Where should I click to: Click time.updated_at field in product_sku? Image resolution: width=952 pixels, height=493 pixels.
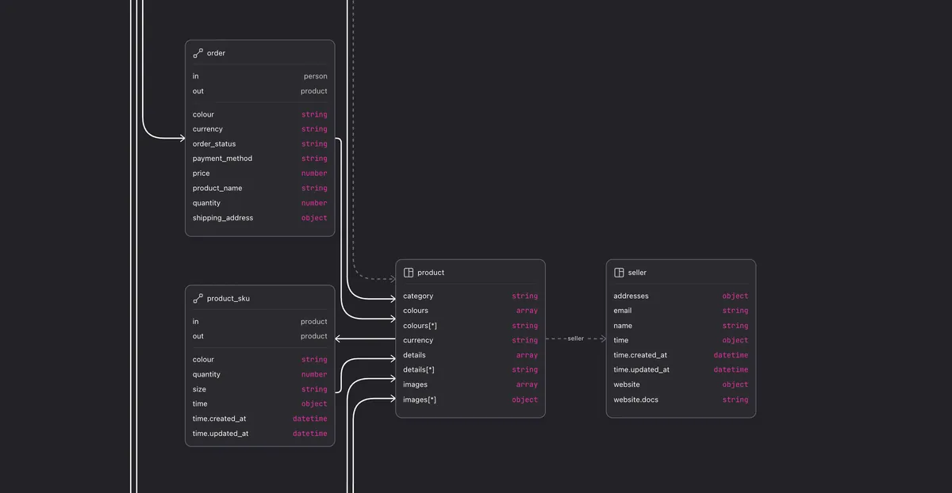260,434
